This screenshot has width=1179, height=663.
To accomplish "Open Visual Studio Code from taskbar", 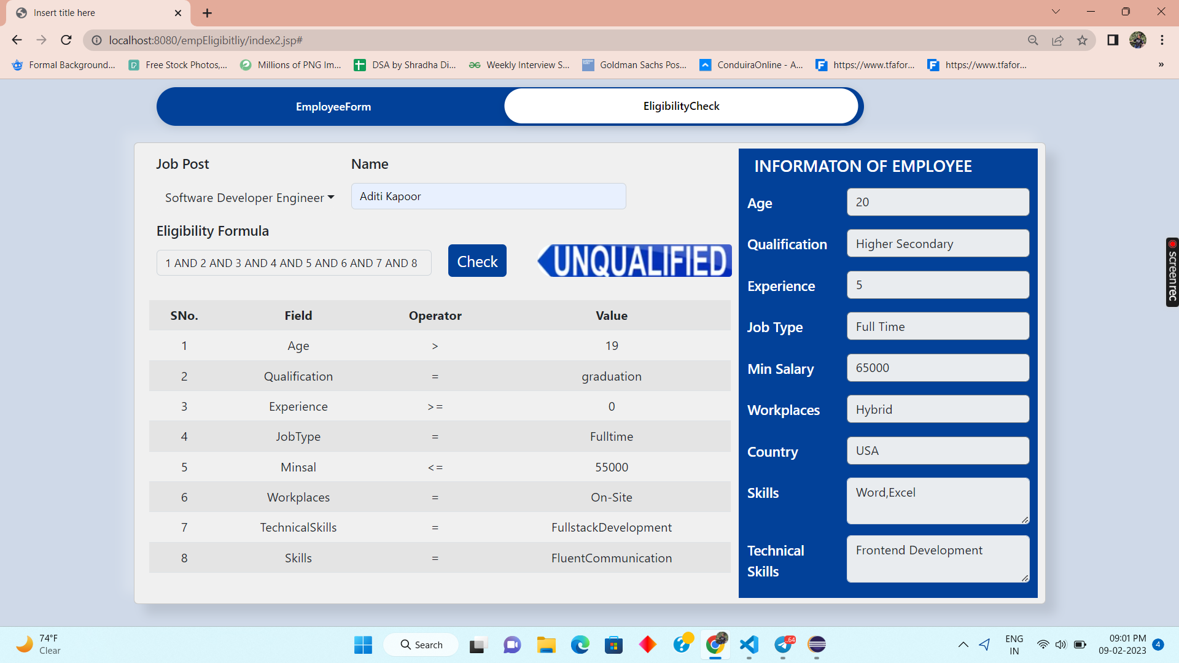I will tap(749, 645).
